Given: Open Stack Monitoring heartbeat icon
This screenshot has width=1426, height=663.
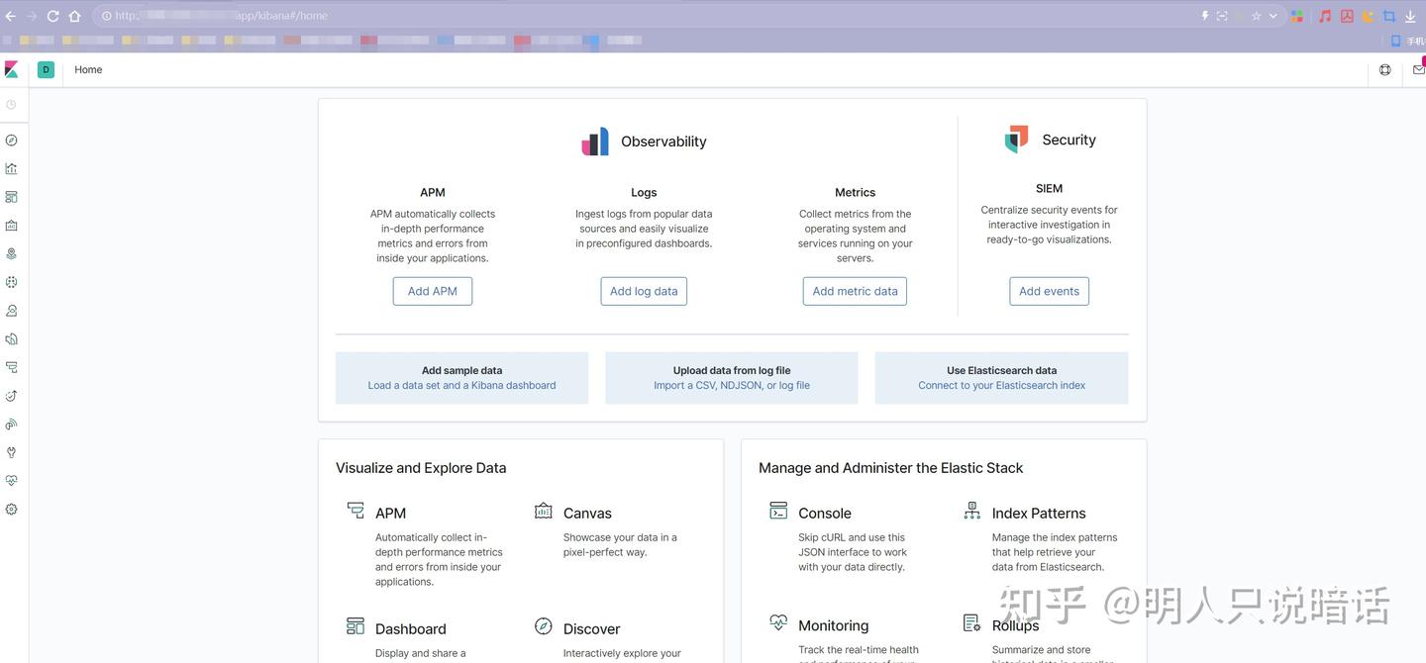Looking at the screenshot, I should tap(11, 480).
